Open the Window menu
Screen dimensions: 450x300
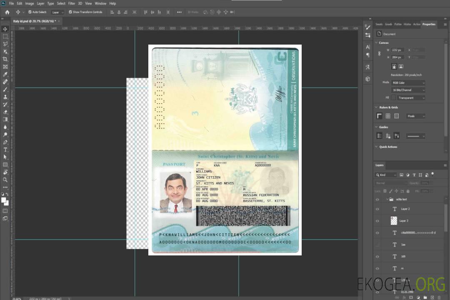[x=100, y=3]
